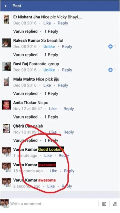The height and width of the screenshot is (213, 120).
Task: Reply to Mala Mahto's comment
Action: (x=63, y=85)
